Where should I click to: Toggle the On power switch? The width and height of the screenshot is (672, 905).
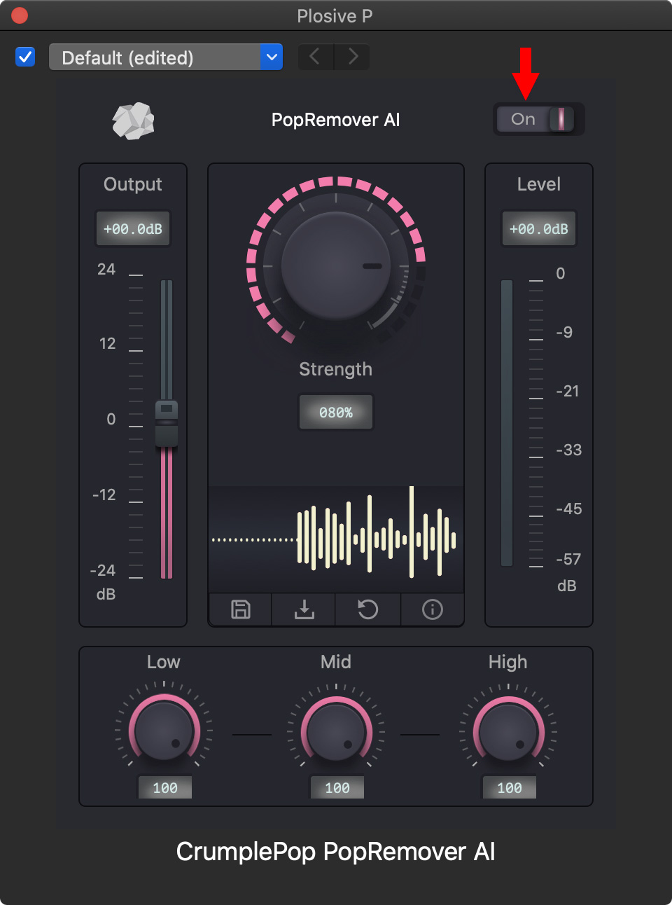click(x=538, y=119)
